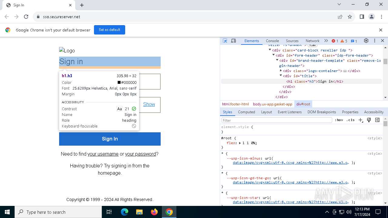Click Set as default button
This screenshot has height=218, width=388.
[x=109, y=30]
